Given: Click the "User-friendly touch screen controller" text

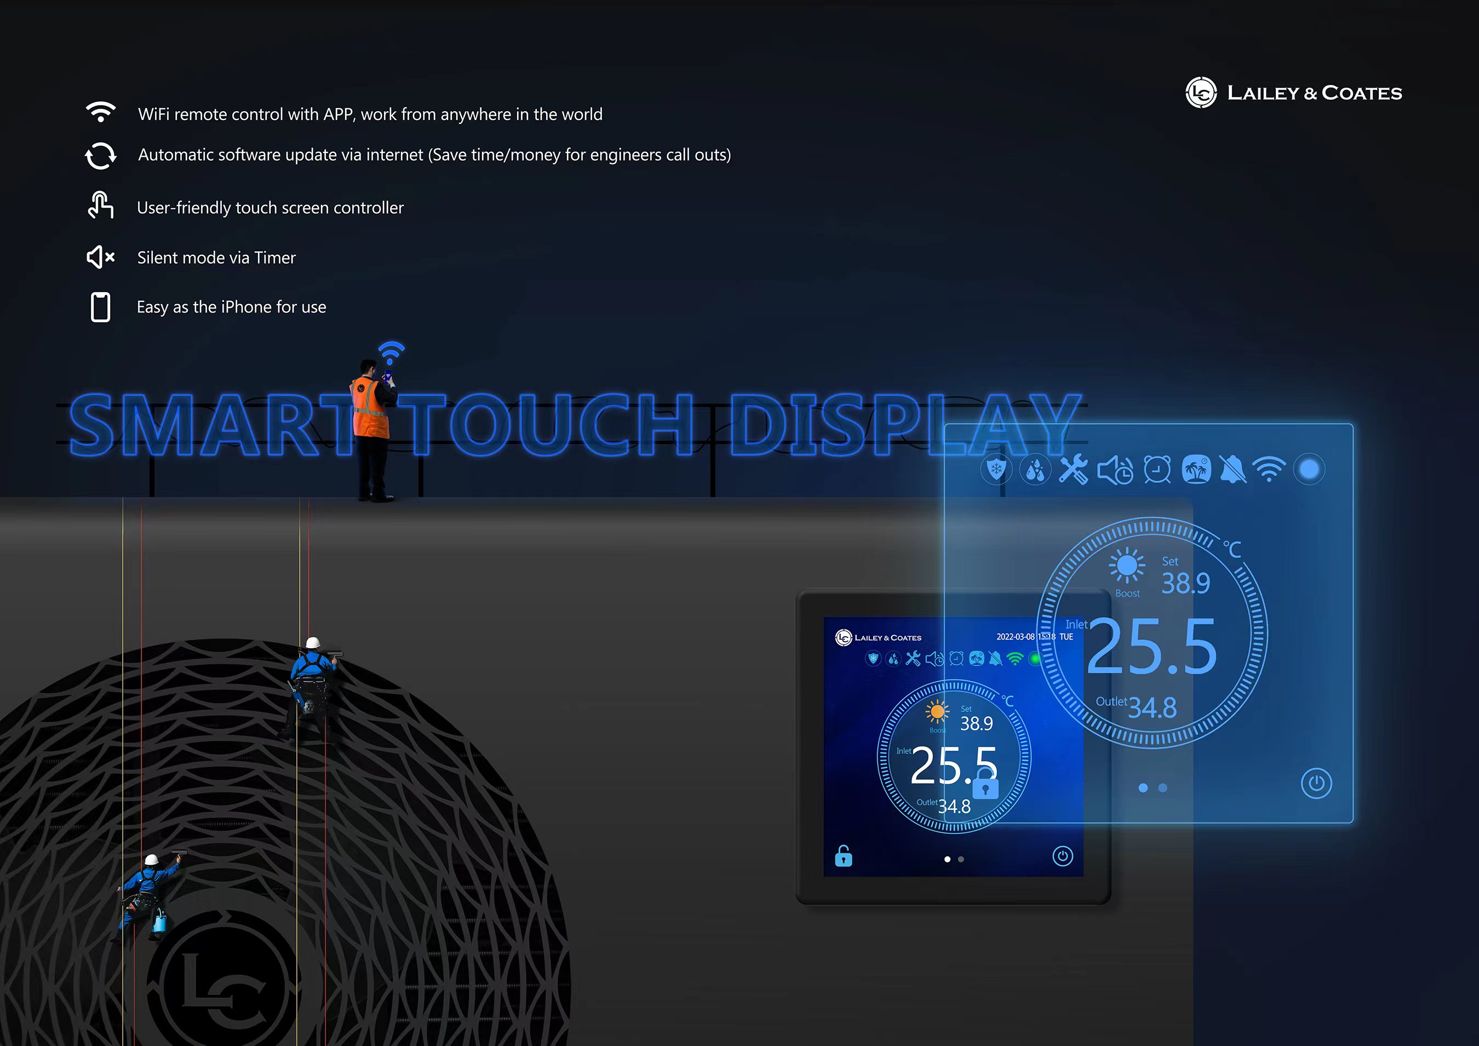Looking at the screenshot, I should (271, 208).
